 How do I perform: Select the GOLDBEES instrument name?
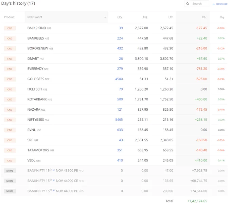coord(36,79)
